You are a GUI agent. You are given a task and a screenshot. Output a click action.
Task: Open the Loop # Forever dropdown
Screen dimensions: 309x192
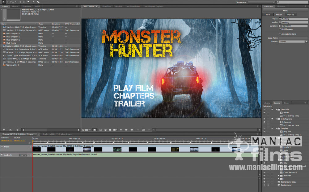click(x=293, y=41)
